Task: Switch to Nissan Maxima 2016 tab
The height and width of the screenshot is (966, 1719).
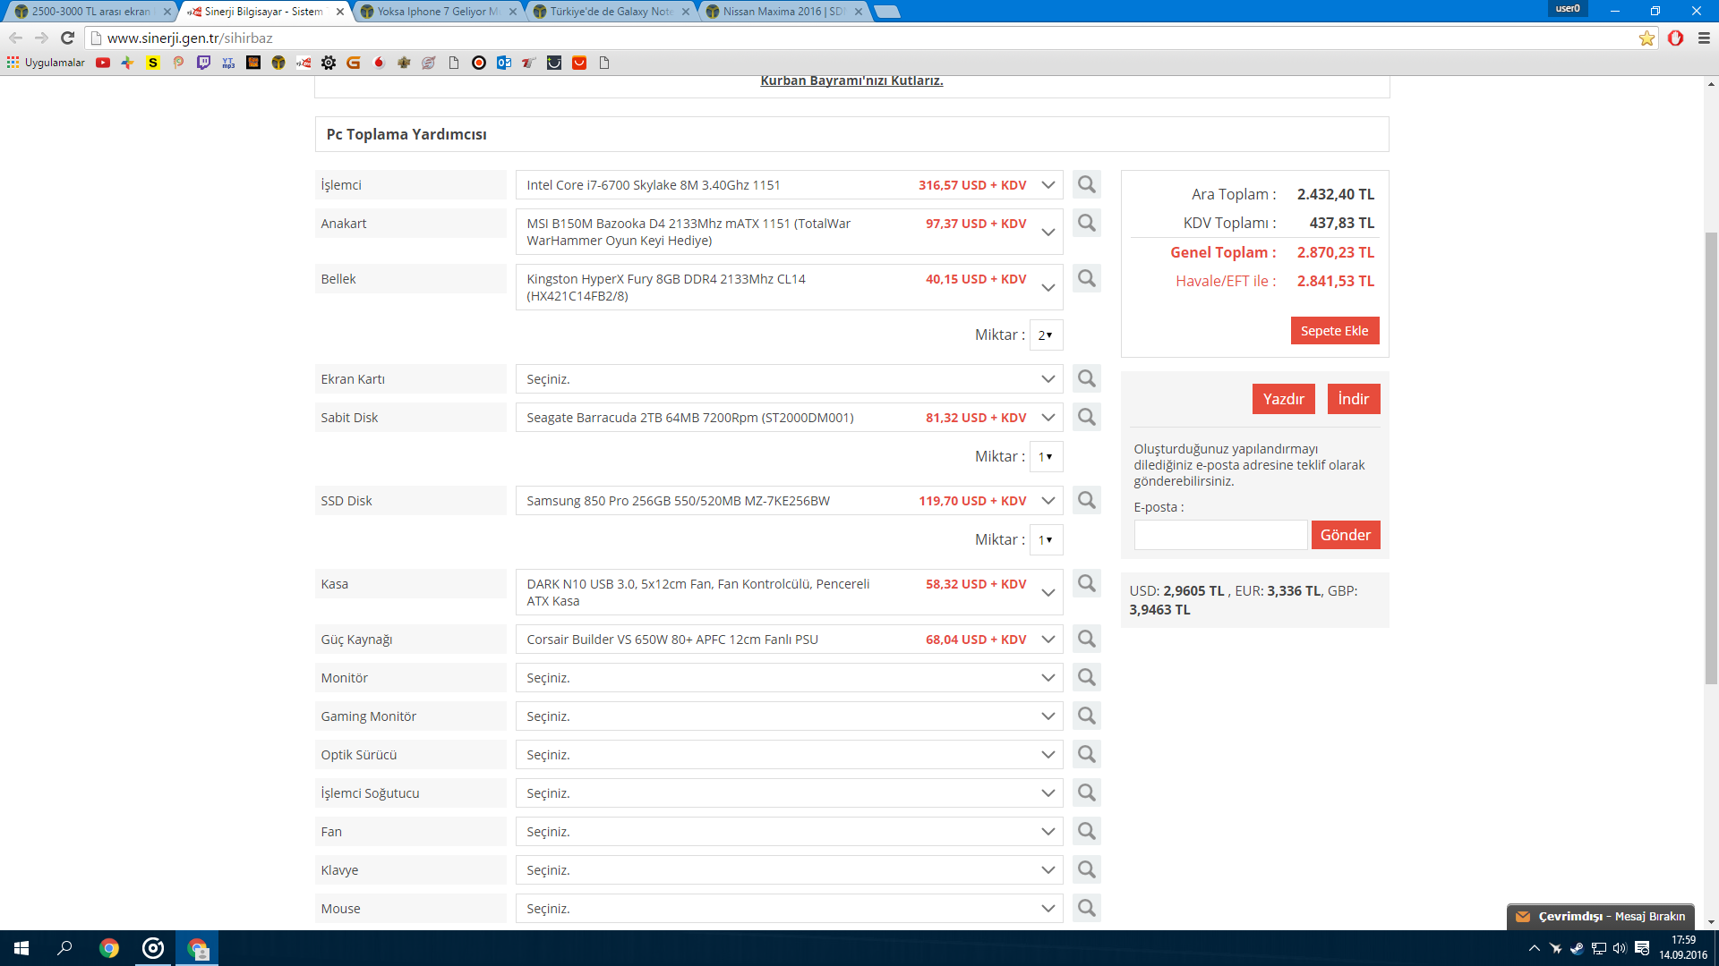Action: click(783, 12)
